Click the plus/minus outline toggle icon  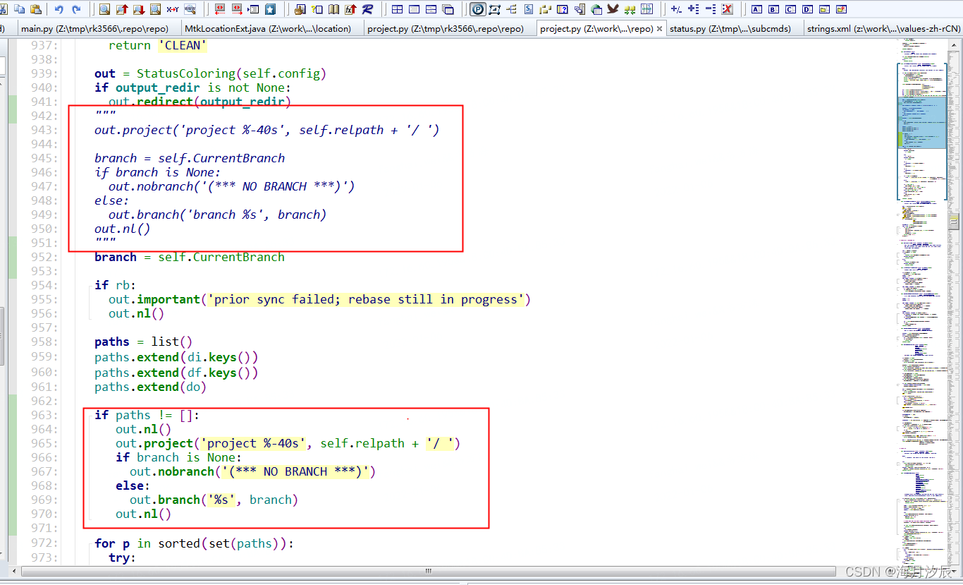[675, 9]
